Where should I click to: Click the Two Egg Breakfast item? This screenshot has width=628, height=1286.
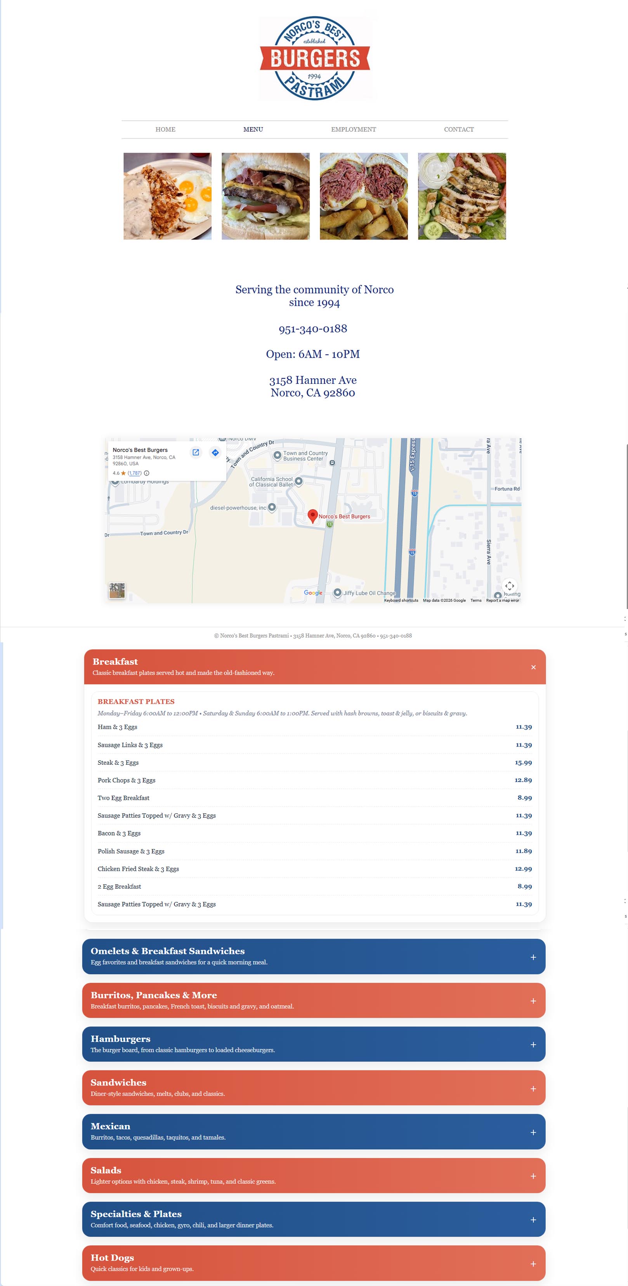315,798
